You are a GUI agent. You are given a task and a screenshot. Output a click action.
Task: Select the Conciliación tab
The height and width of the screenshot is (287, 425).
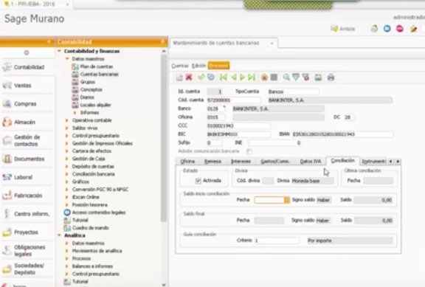coord(343,161)
